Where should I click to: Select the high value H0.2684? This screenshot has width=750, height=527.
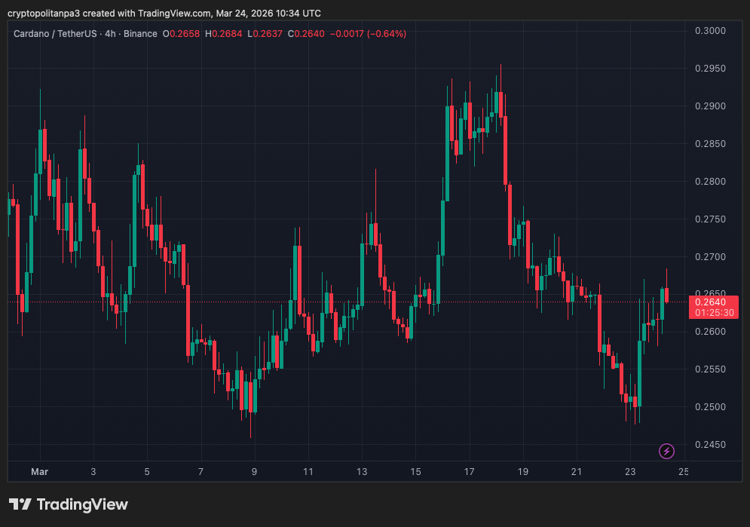tap(224, 34)
